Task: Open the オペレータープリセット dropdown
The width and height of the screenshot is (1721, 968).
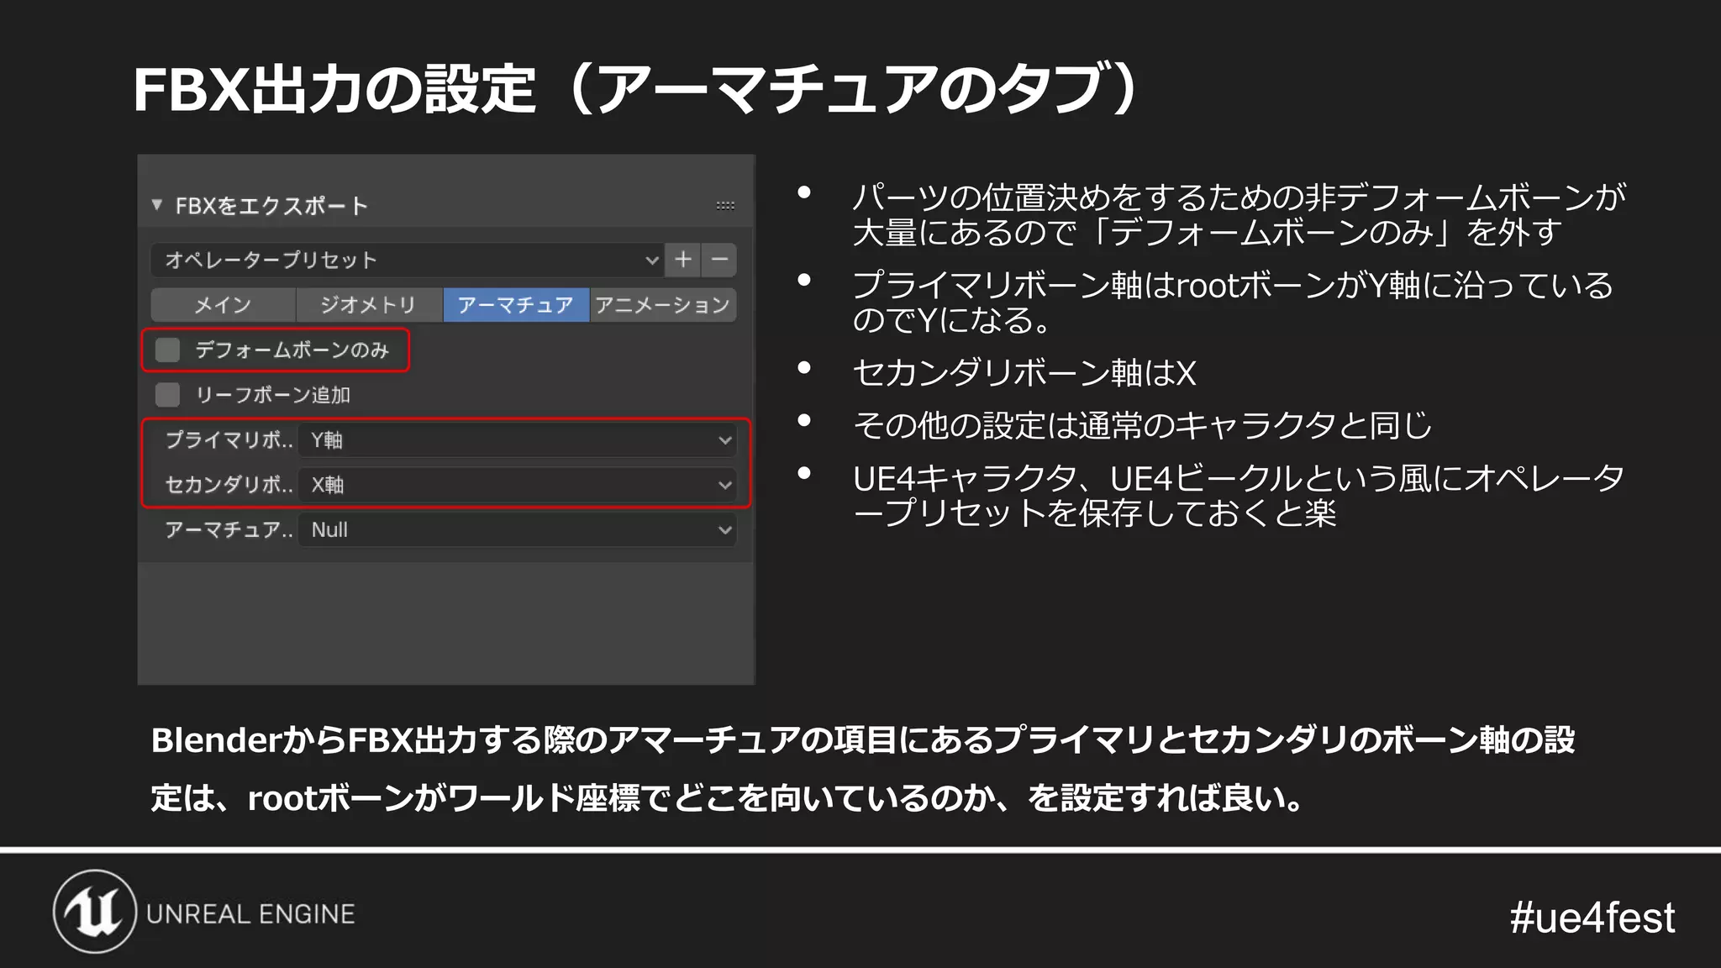Action: pos(408,260)
